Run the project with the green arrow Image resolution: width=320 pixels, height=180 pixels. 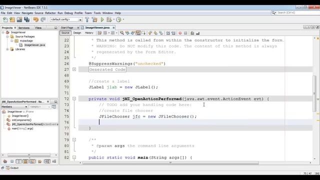click(102, 19)
